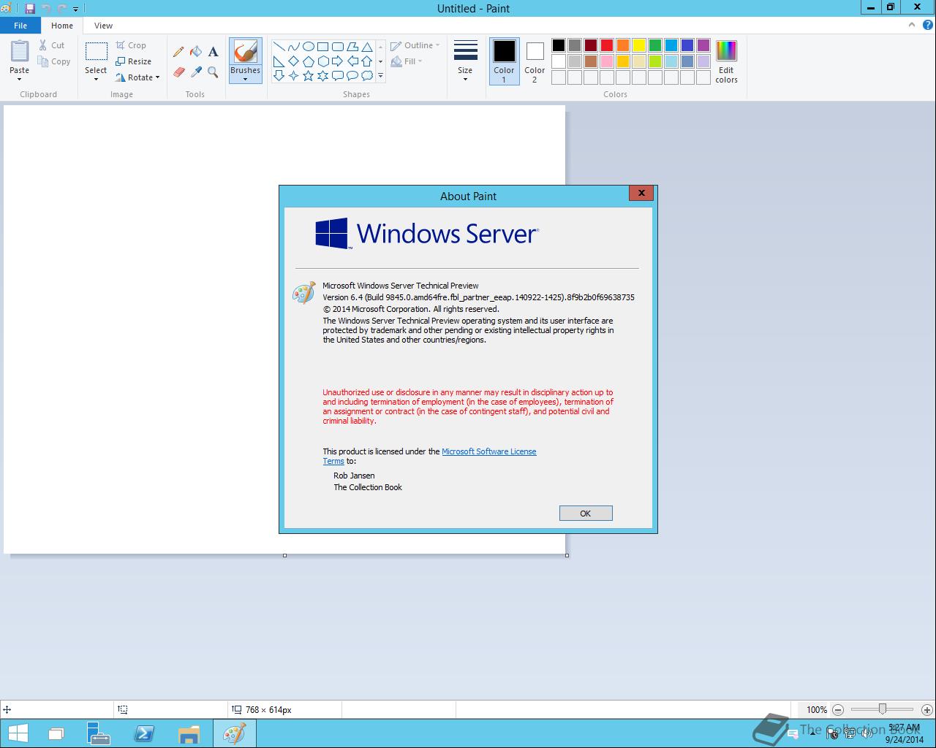
Task: Select the Right triangle shape
Action: (x=279, y=61)
